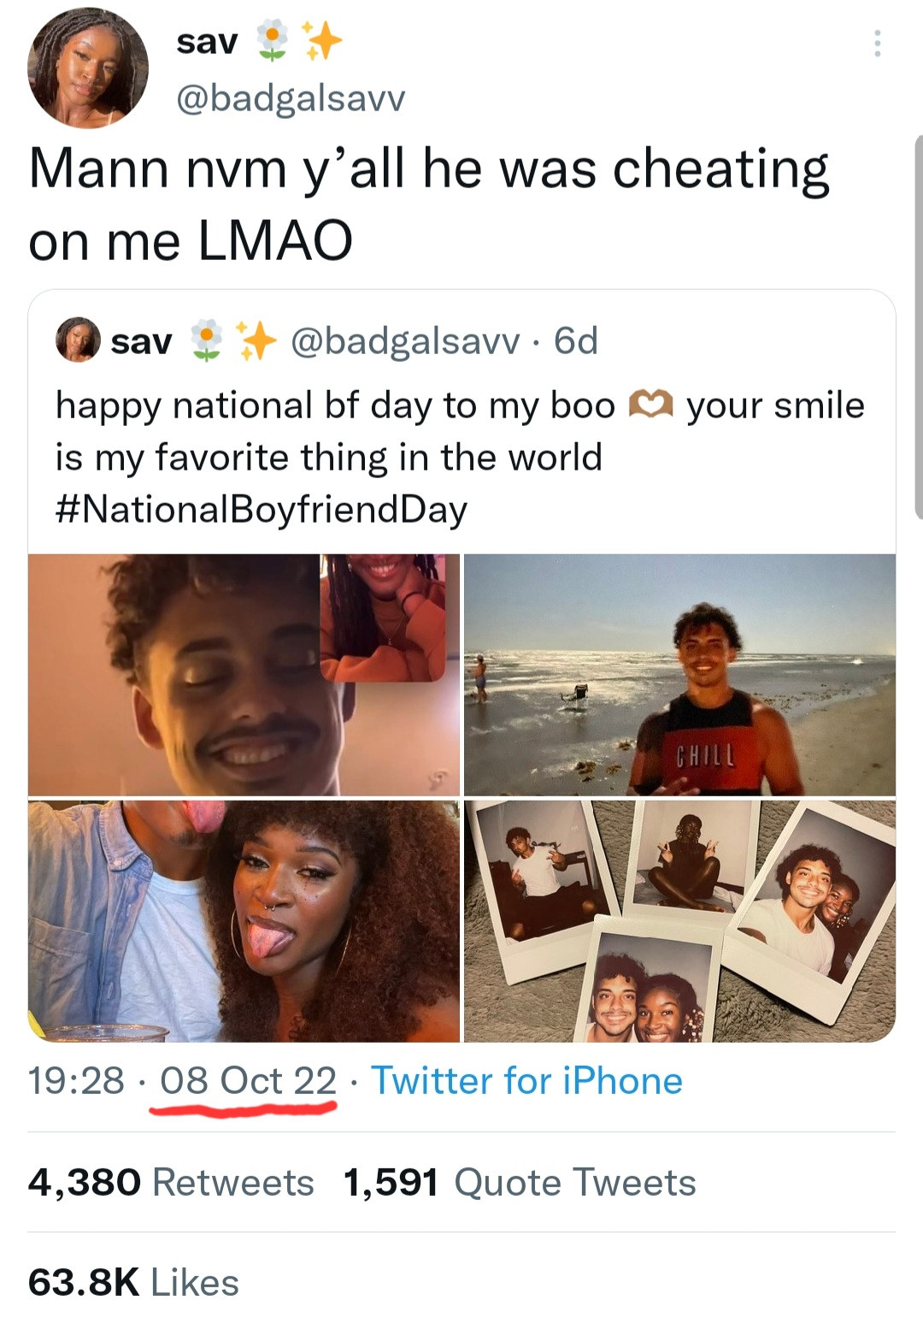Click the 08 Oct 22 date
This screenshot has width=923, height=1318.
coord(248,1081)
